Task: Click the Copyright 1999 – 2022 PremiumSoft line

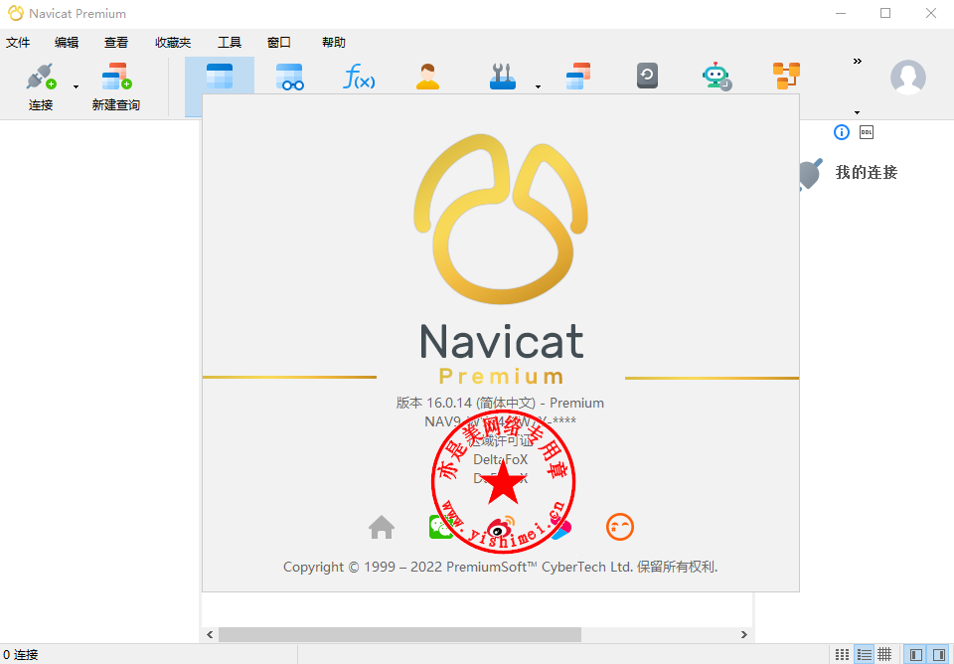Action: 500,568
